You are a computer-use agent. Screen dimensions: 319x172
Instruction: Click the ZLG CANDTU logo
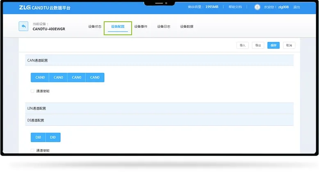45,7
